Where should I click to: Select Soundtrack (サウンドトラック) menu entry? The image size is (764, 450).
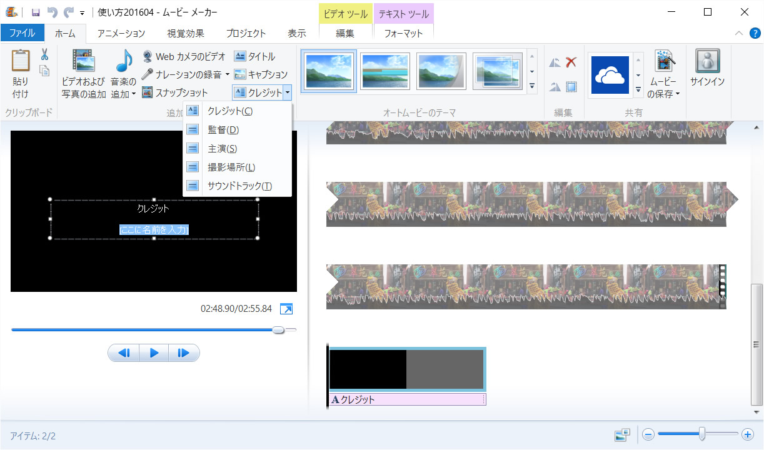pos(239,186)
